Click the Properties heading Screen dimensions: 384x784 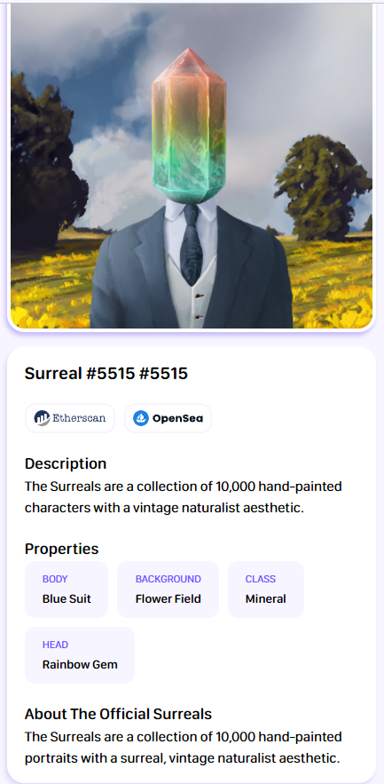coord(61,549)
